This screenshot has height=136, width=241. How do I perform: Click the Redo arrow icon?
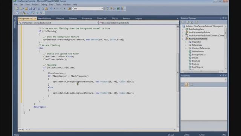tap(57, 9)
